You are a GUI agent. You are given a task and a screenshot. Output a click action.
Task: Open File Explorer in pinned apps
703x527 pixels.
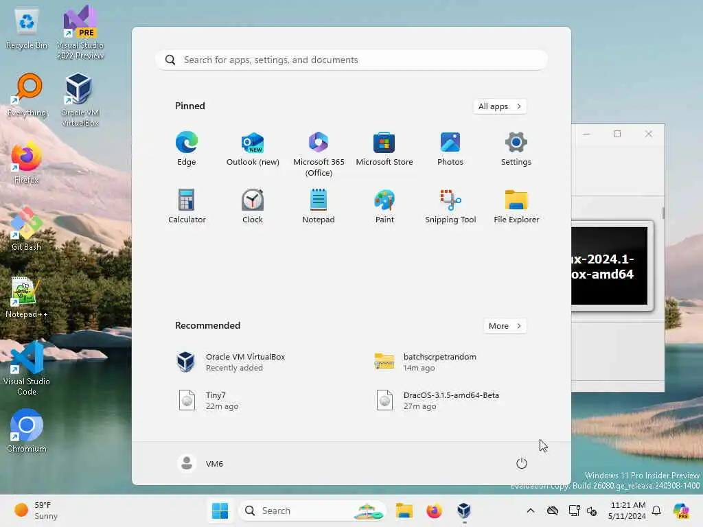516,207
